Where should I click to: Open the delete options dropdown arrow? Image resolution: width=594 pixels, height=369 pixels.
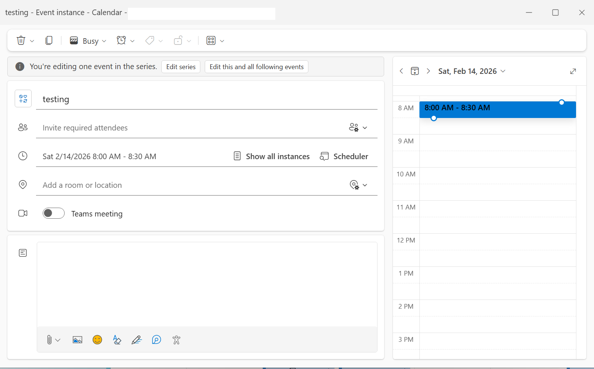pyautogui.click(x=32, y=41)
